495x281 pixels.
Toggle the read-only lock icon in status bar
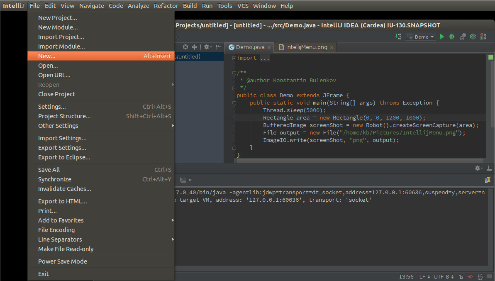tap(461, 277)
